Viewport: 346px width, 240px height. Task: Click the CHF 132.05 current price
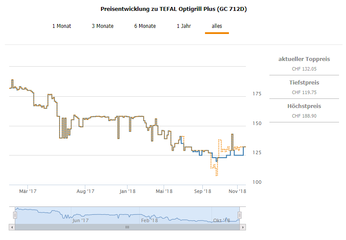(304, 69)
